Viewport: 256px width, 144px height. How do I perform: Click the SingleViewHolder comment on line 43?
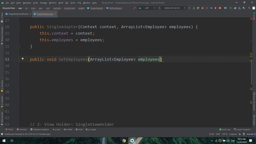72,124
